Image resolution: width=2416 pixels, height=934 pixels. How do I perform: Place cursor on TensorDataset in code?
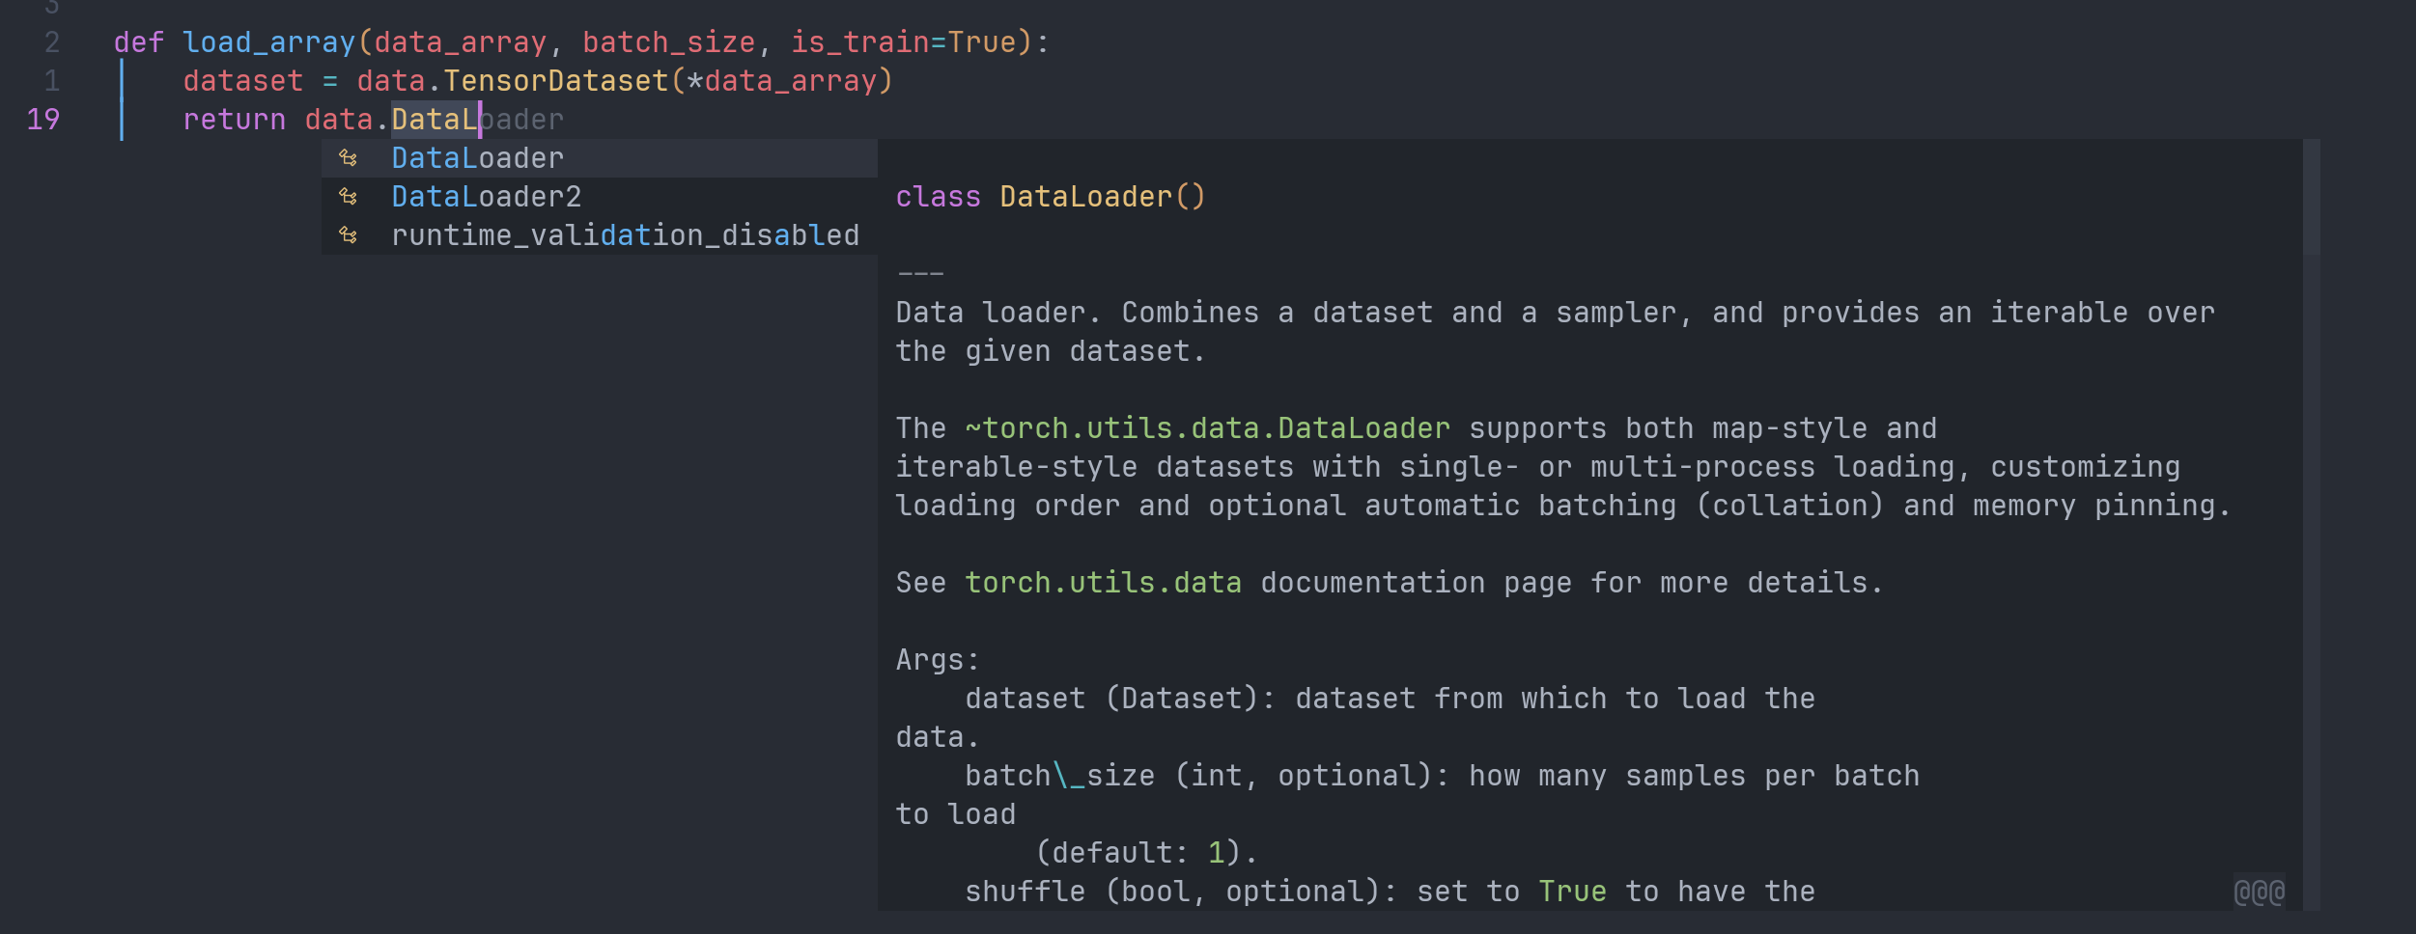pos(556,81)
